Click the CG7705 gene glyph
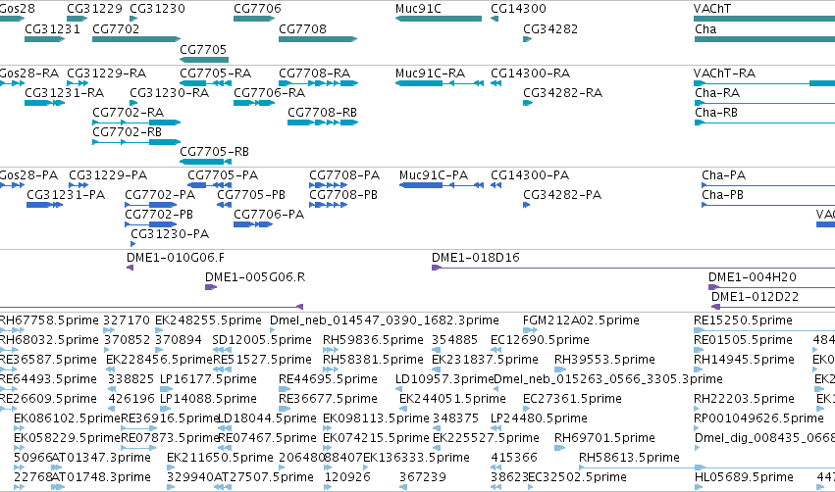835x492 pixels. tap(204, 60)
